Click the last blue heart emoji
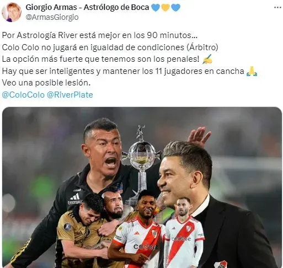The width and height of the screenshot is (283, 268). [x=175, y=8]
